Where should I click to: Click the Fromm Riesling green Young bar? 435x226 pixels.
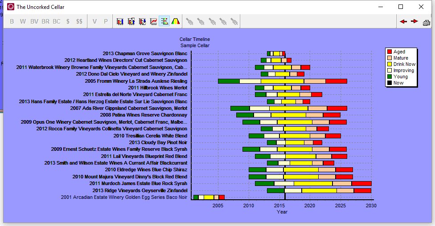coord(229,81)
